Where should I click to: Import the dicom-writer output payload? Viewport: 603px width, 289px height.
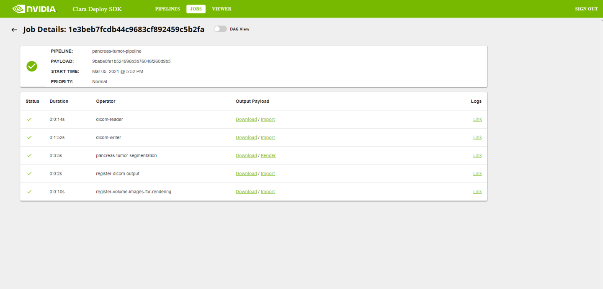pyautogui.click(x=268, y=137)
